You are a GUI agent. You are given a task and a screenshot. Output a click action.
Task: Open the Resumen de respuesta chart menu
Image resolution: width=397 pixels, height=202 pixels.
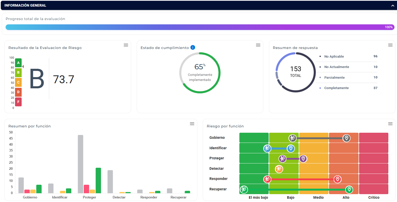pos(390,45)
